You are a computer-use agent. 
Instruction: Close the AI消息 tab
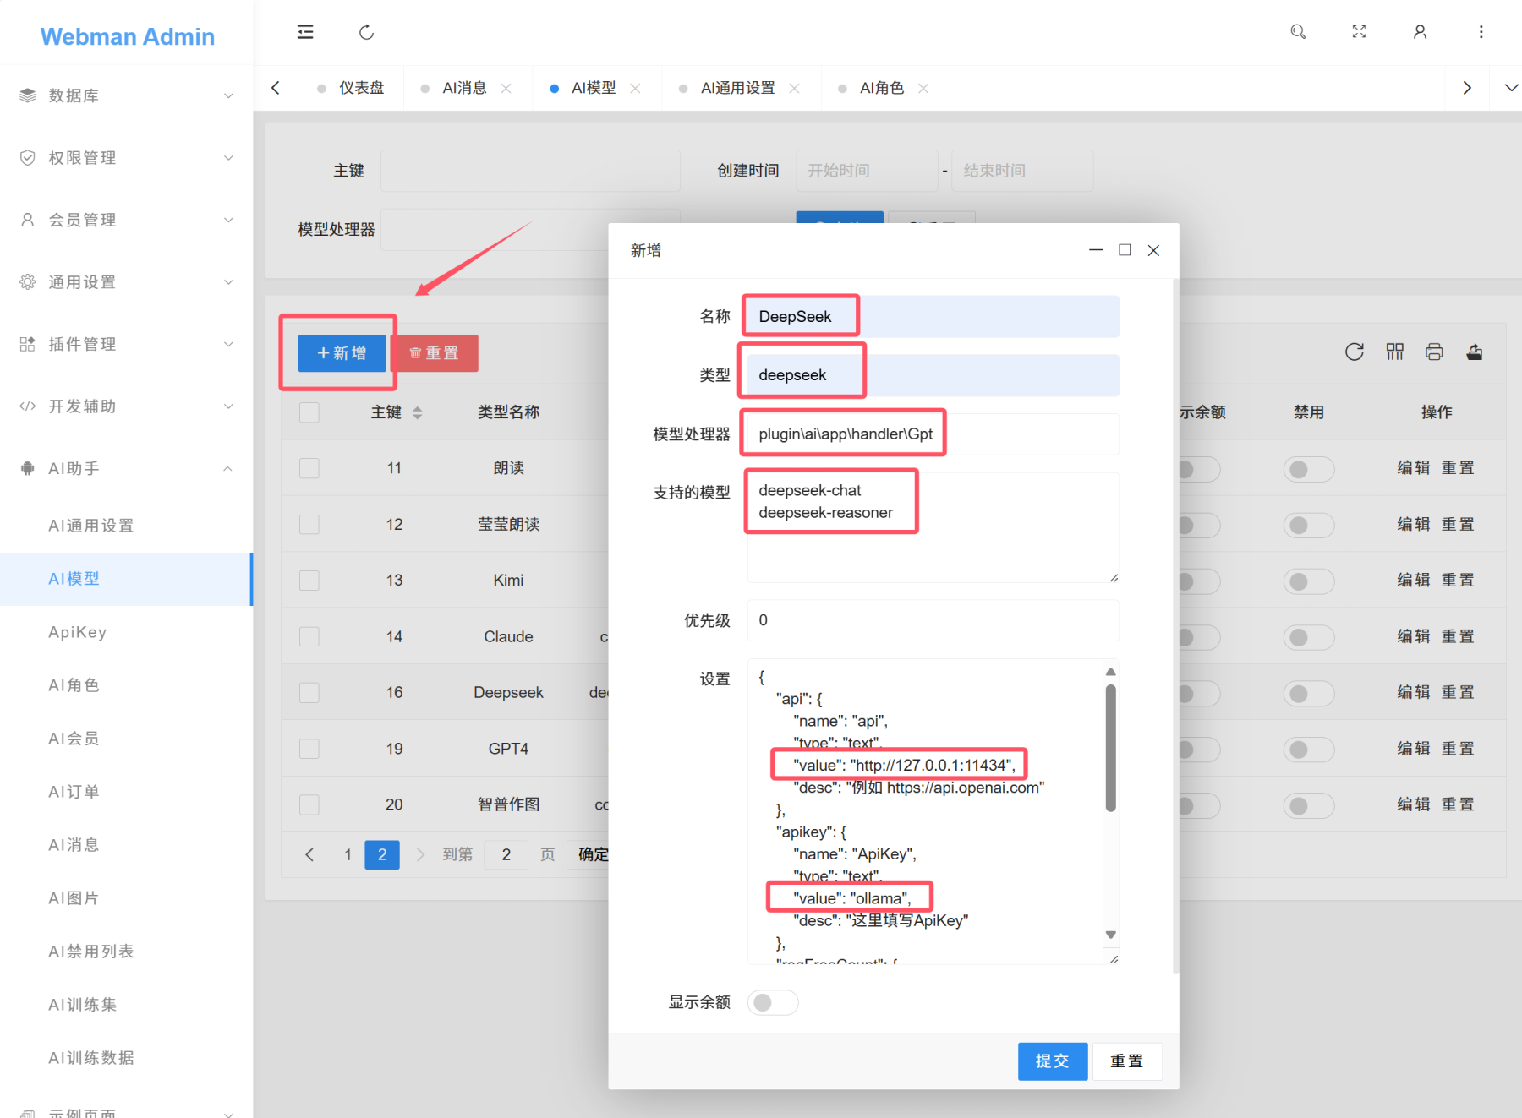coord(506,88)
